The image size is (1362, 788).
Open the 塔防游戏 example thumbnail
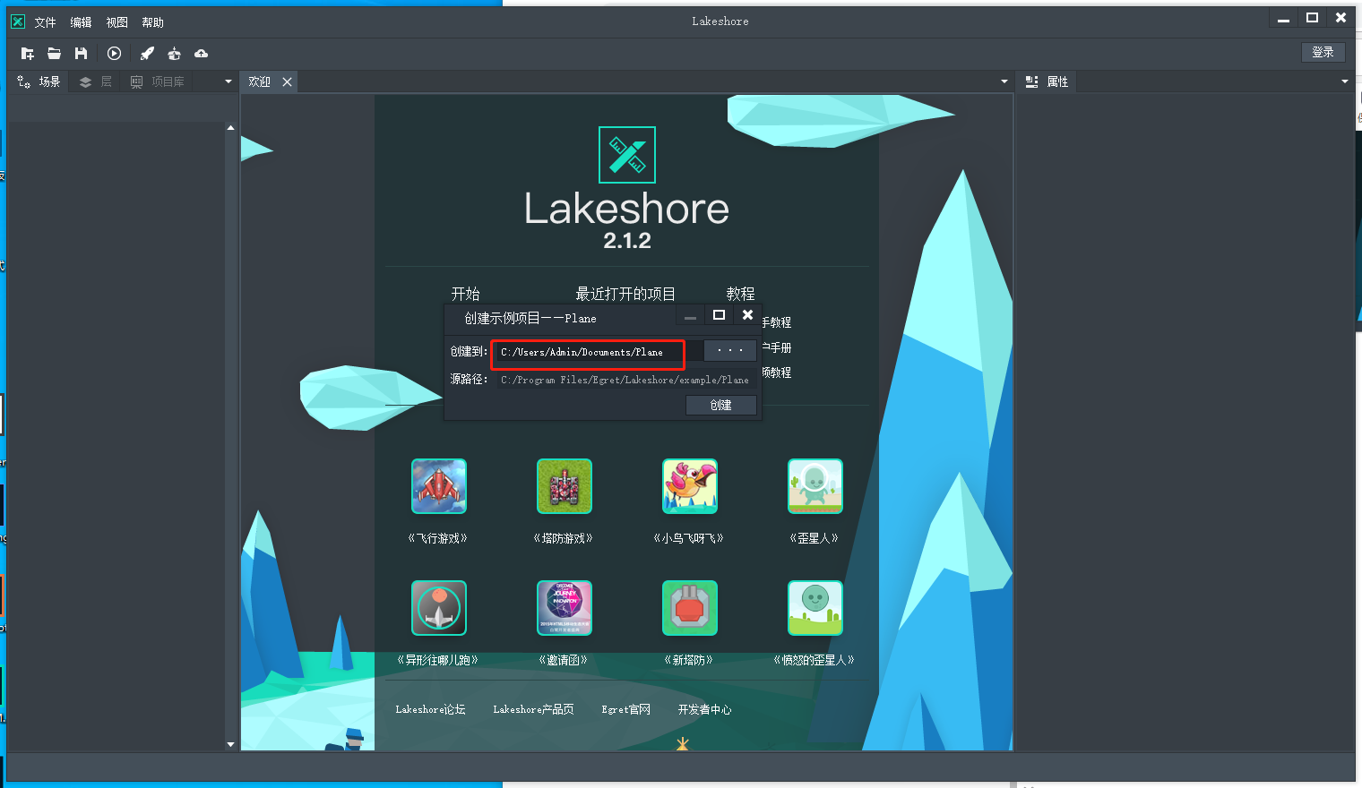pos(565,486)
